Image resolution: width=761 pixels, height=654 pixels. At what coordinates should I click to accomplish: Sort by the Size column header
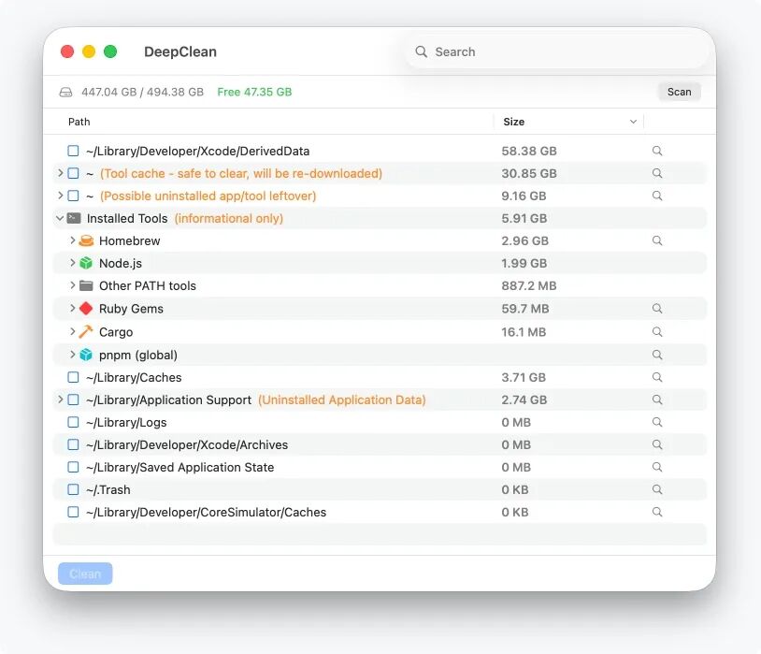pos(513,122)
